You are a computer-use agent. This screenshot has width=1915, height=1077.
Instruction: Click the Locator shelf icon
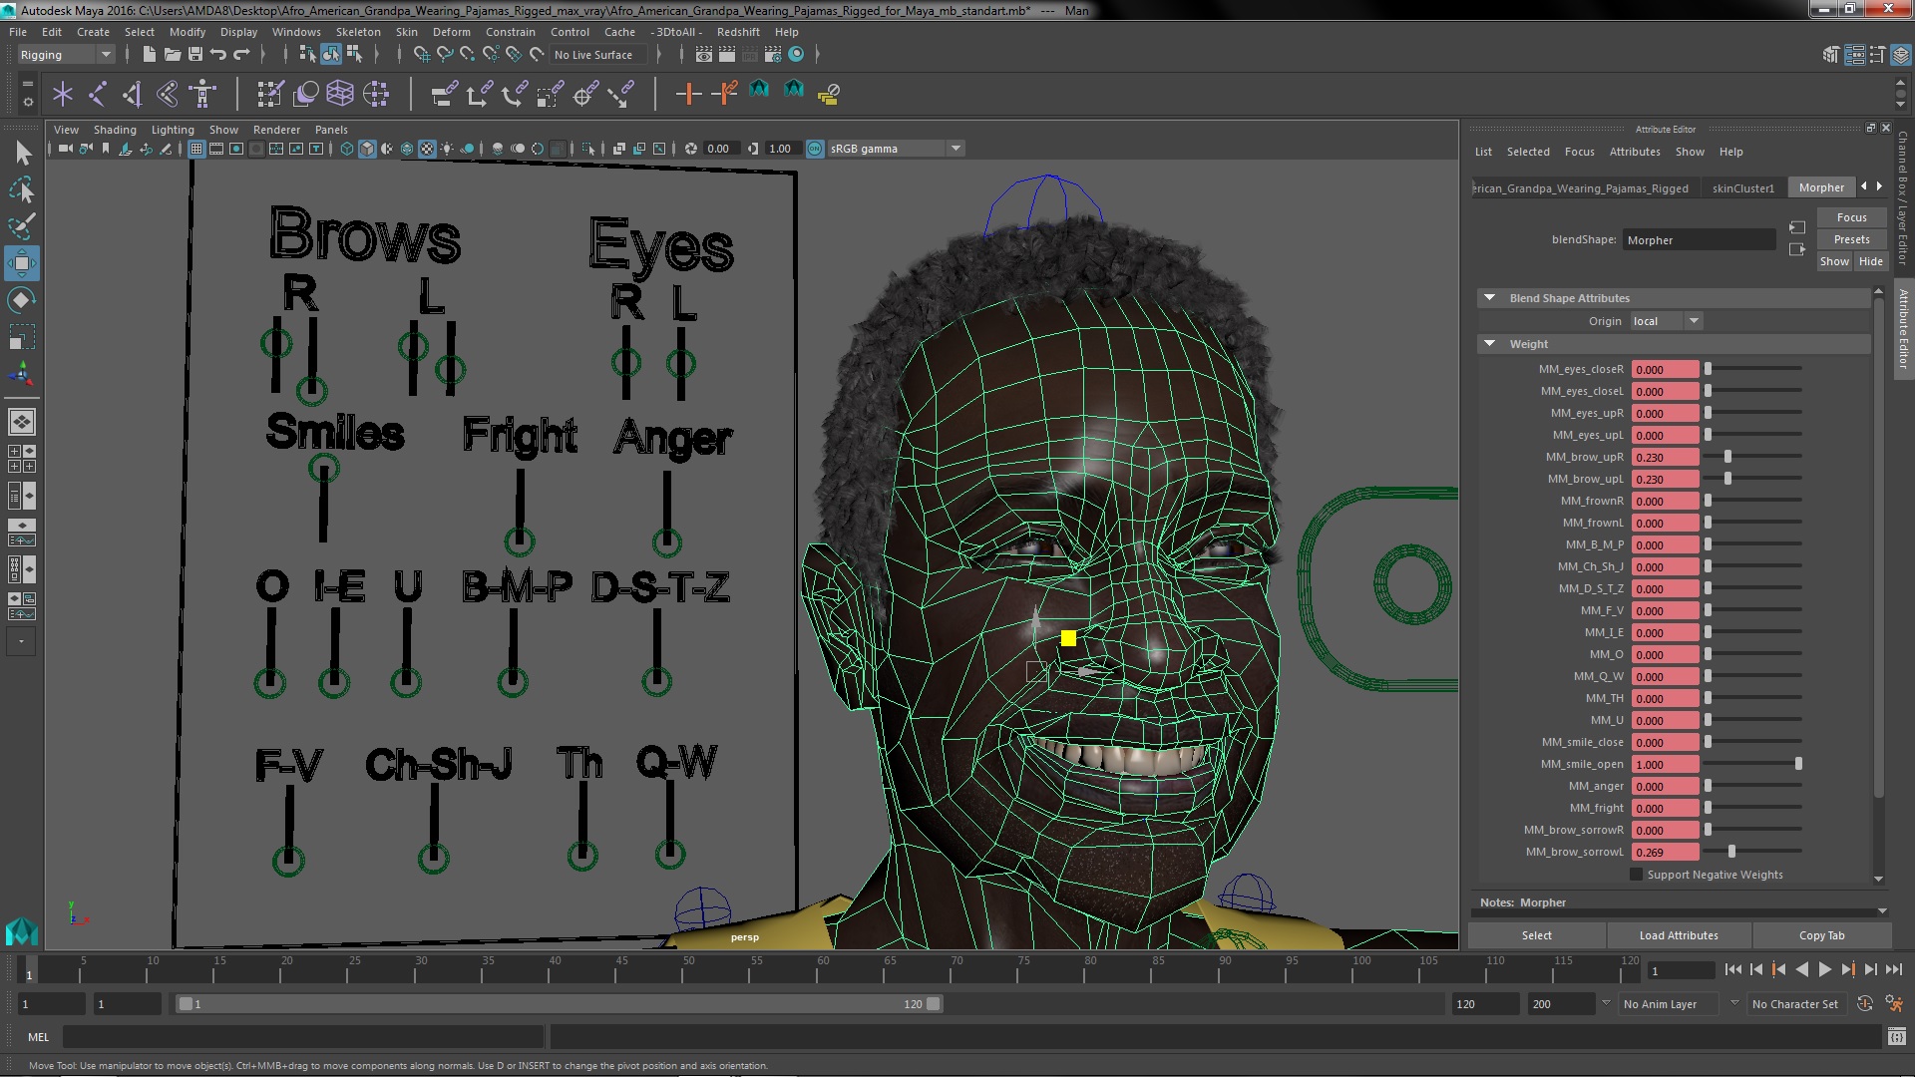point(63,94)
